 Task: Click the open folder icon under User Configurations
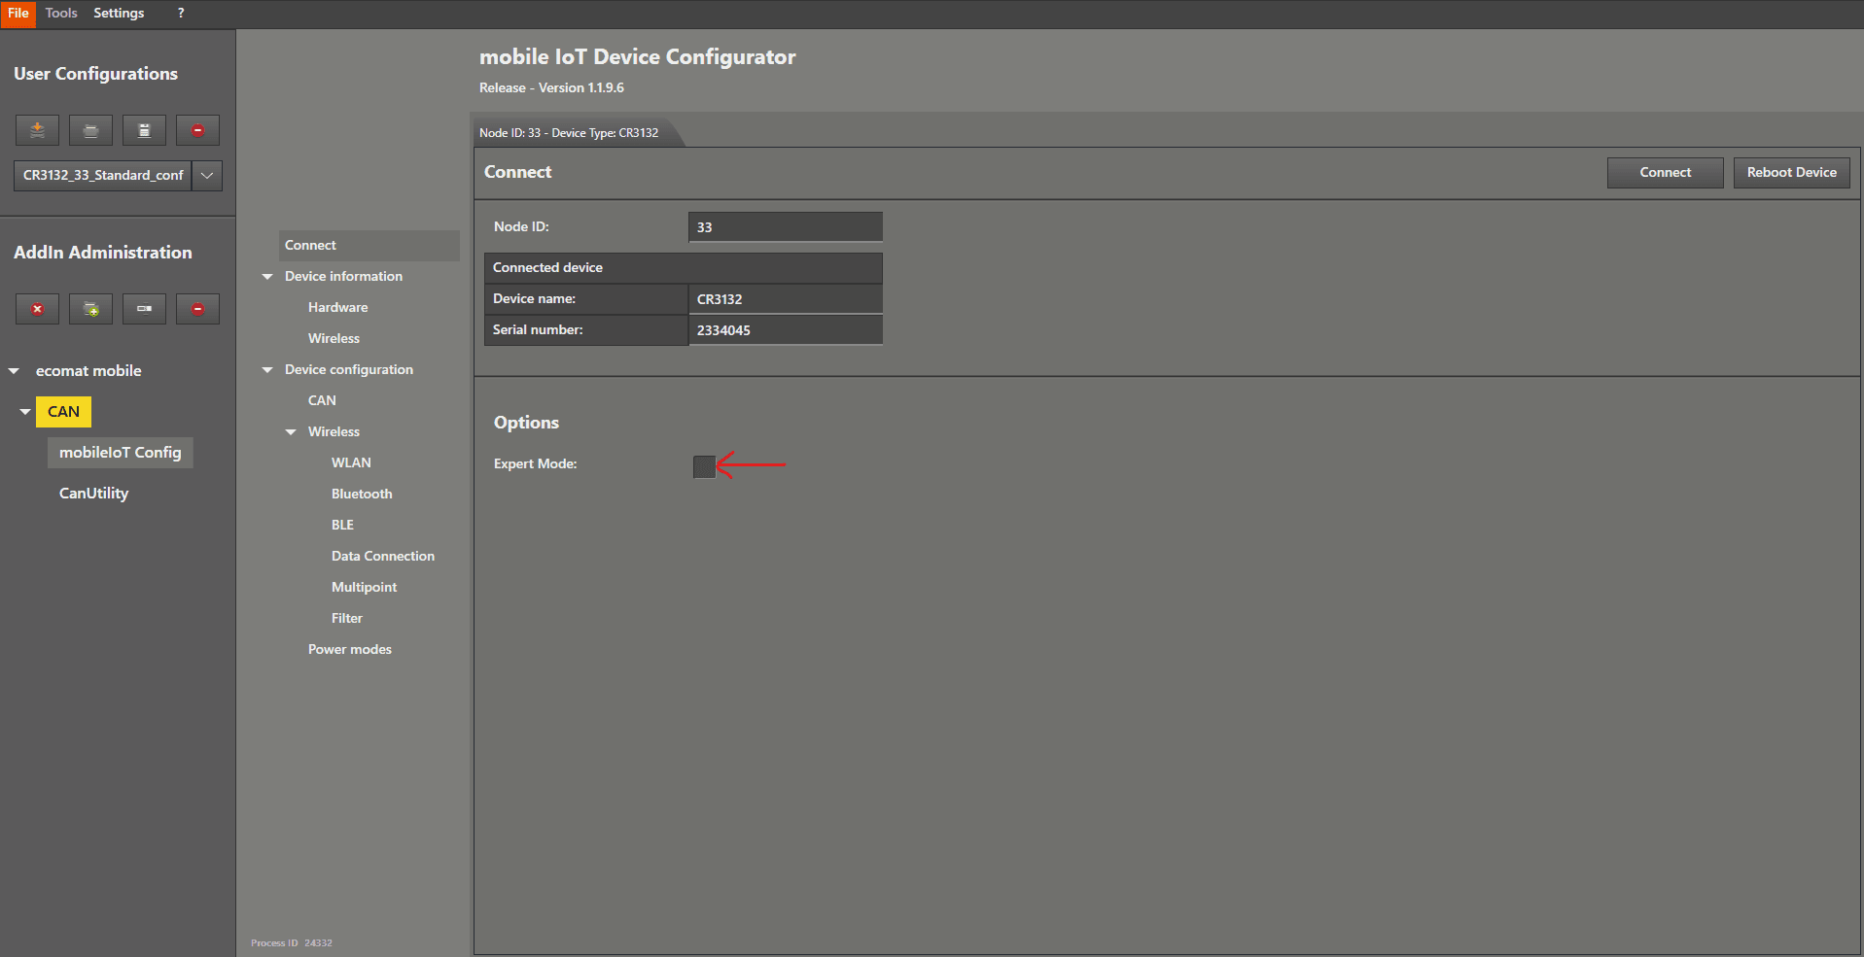(90, 130)
